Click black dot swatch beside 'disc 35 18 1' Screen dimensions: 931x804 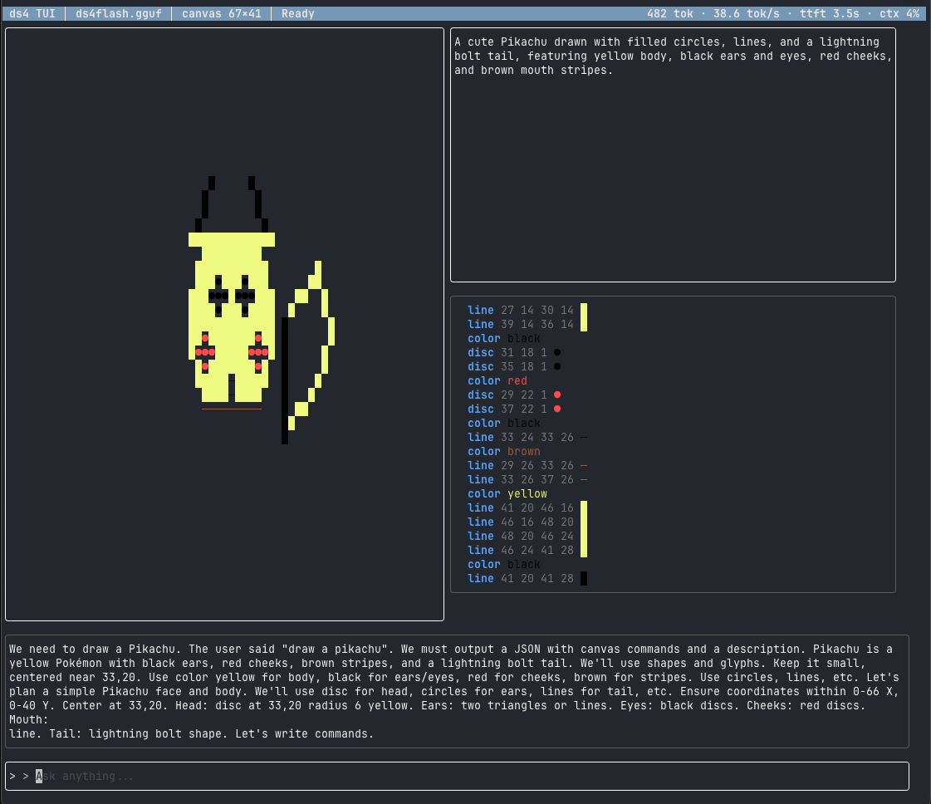click(557, 367)
